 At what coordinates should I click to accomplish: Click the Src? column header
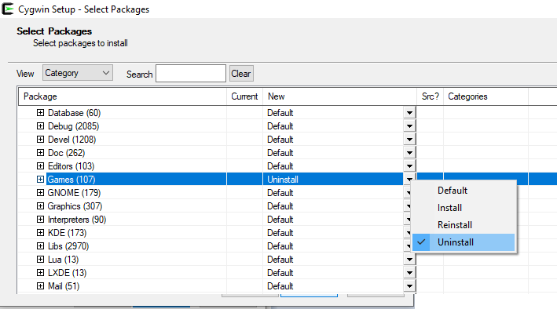(431, 96)
